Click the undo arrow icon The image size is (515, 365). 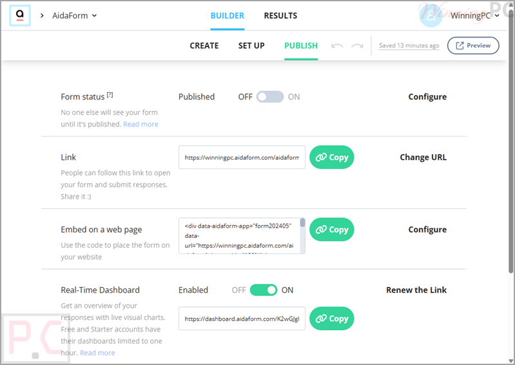(337, 46)
